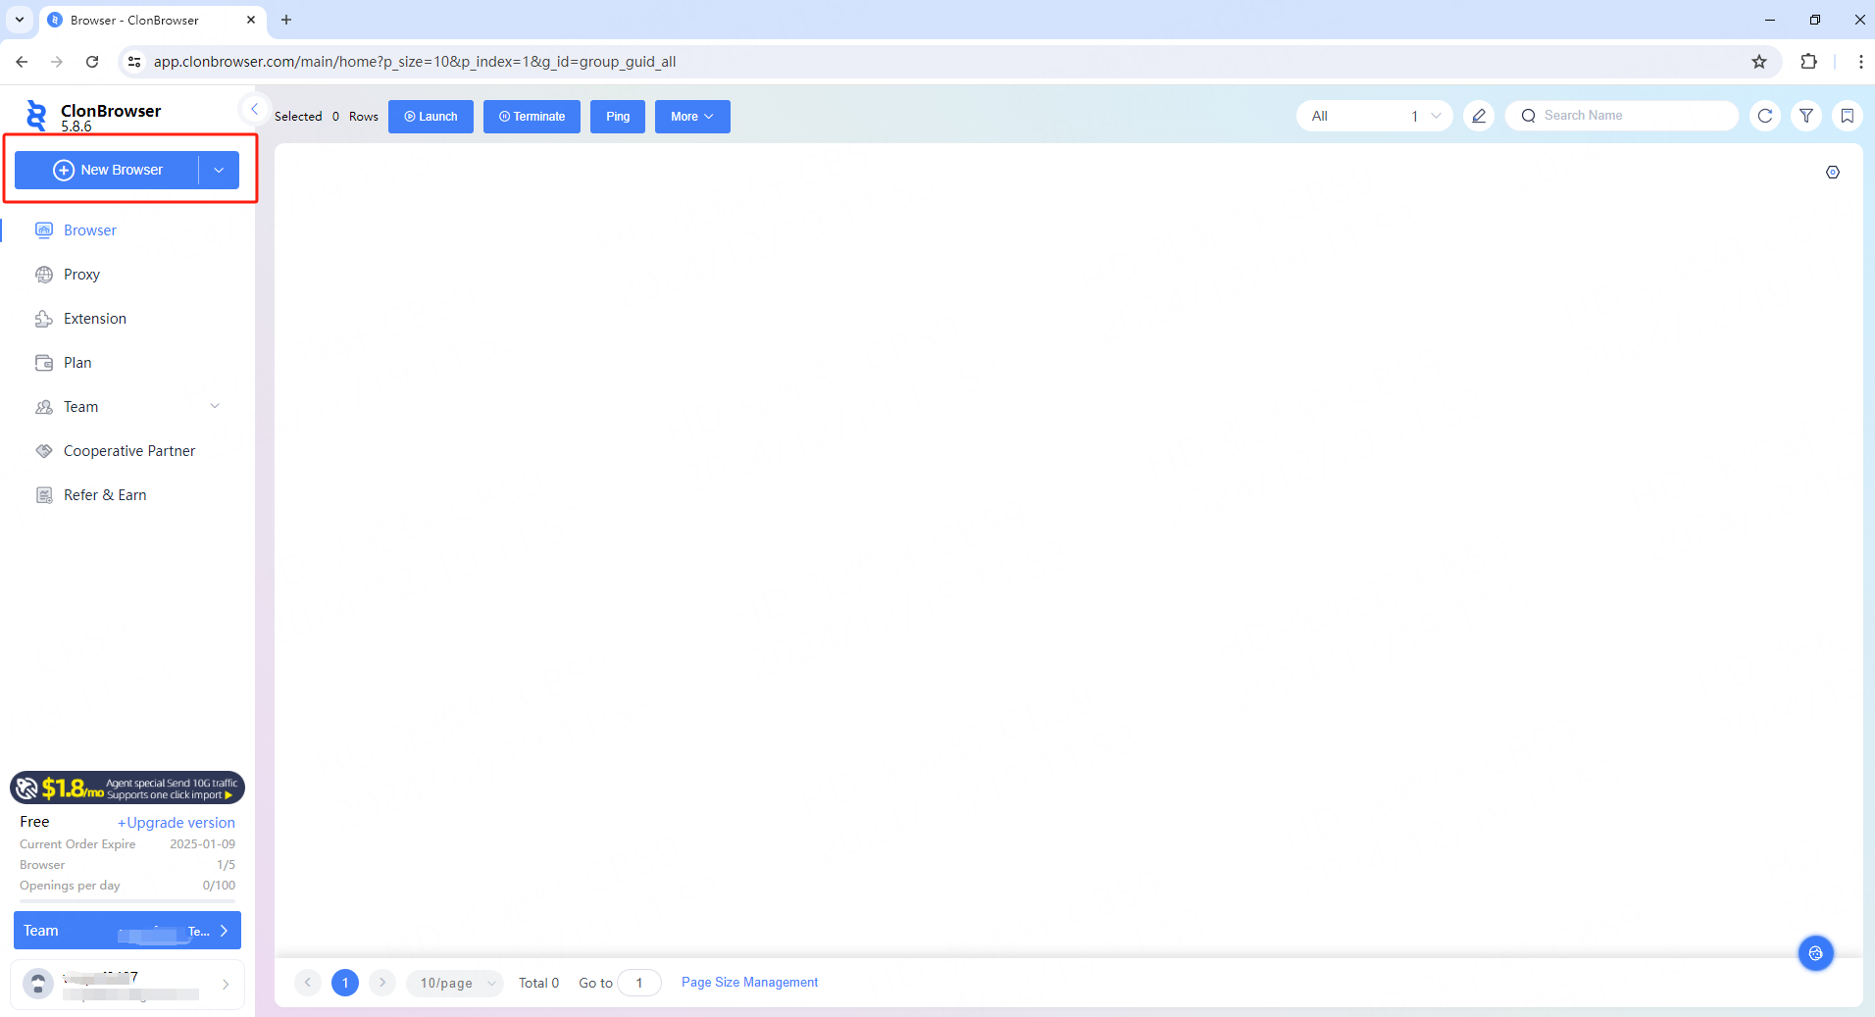This screenshot has width=1875, height=1017.
Task: Open the All group selector dropdown
Action: (x=1373, y=116)
